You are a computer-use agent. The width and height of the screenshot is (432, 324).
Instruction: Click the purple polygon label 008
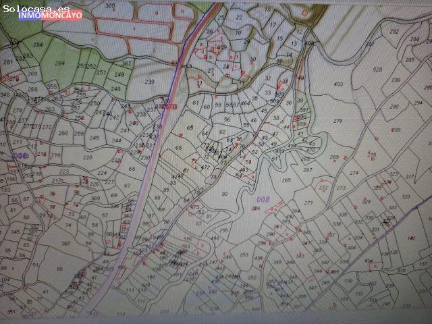pyautogui.click(x=263, y=199)
